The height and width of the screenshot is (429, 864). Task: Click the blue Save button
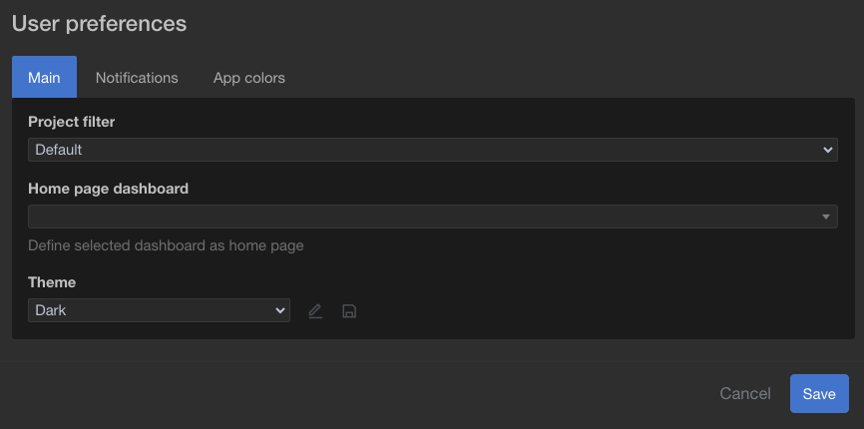[x=819, y=394]
